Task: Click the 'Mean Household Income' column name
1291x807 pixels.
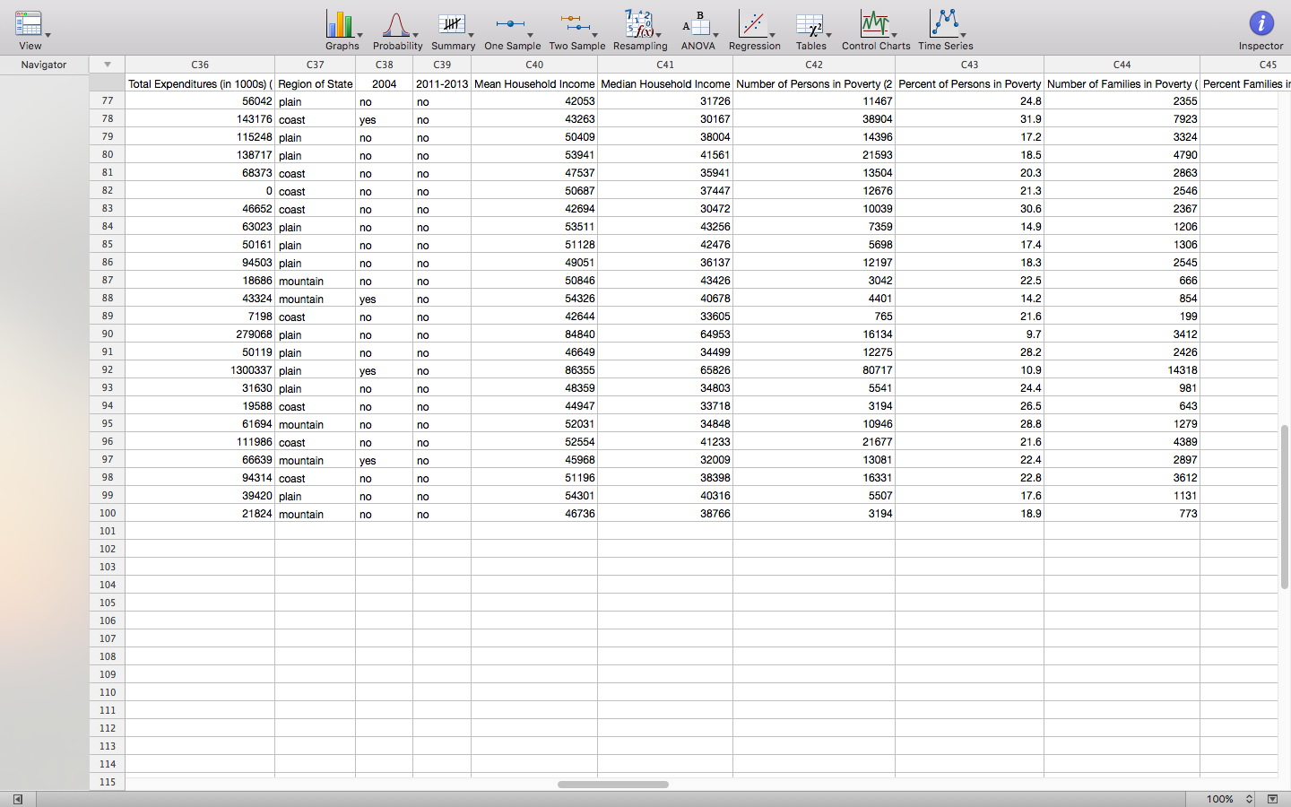Action: pyautogui.click(x=534, y=84)
